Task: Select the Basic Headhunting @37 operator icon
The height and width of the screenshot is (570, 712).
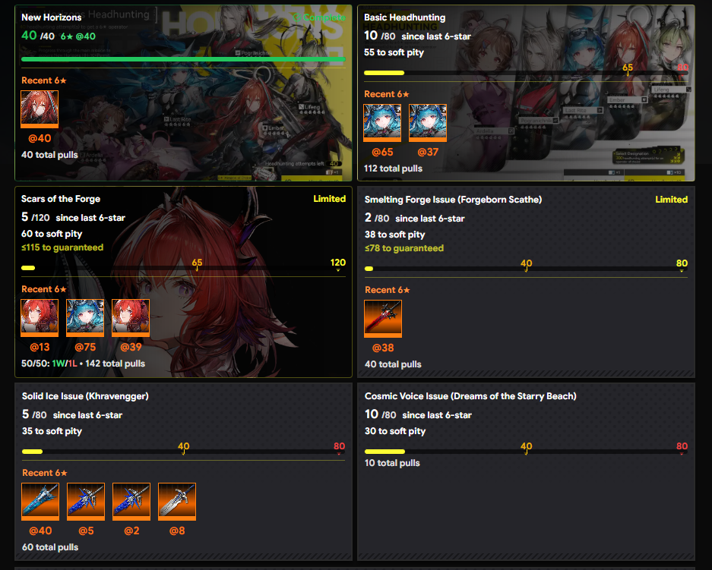Action: coord(428,123)
